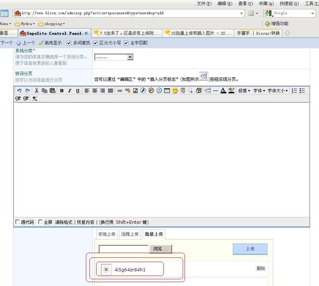The image size is (319, 286).
Task: Toggle the 全字匹配 checkbox
Action: (126, 43)
